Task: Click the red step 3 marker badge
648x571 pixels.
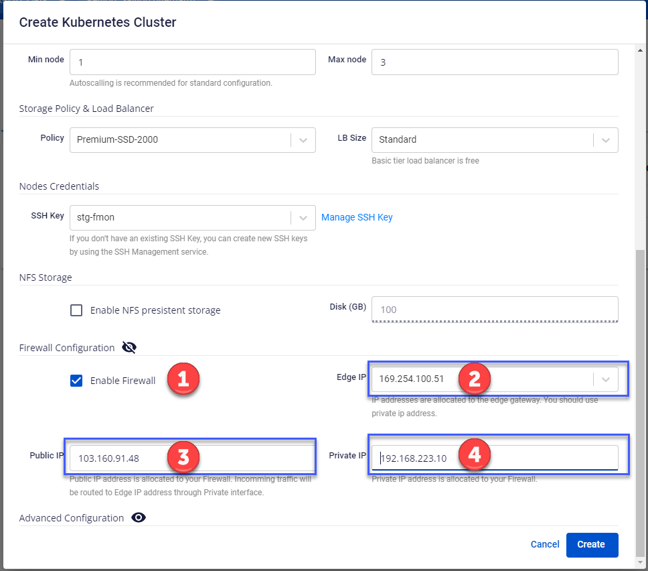Action: tap(183, 457)
